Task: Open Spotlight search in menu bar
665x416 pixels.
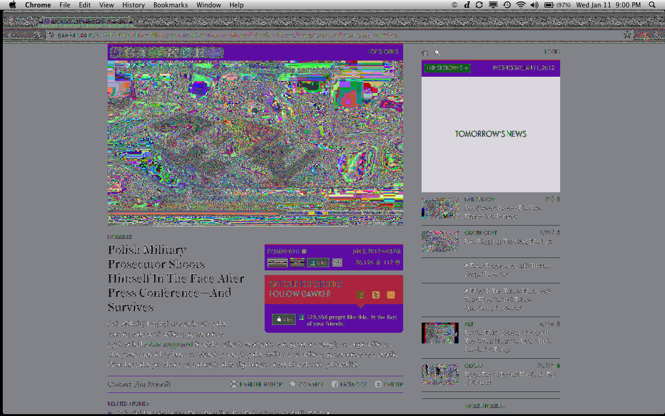Action: 652,5
